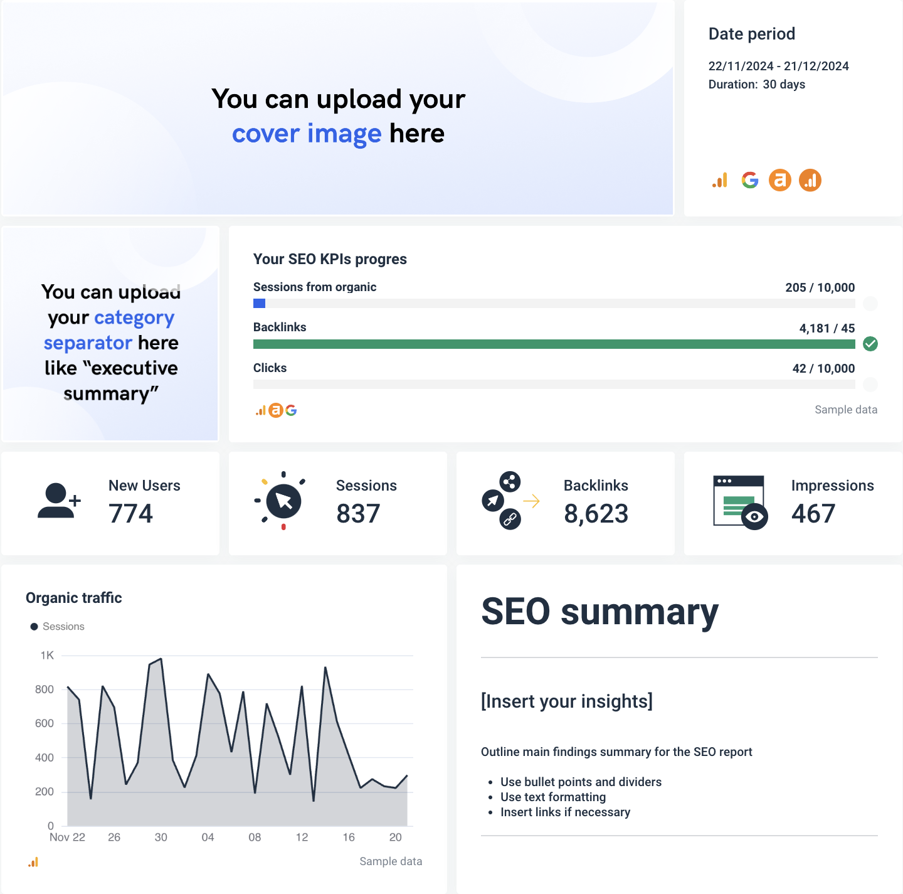This screenshot has width=903, height=894.
Task: Click the round orange analytics icon in Date period card
Action: point(810,181)
